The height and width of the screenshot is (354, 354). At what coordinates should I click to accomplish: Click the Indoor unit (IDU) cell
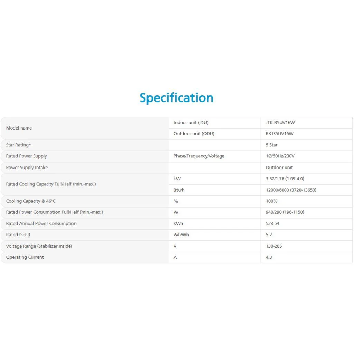[x=191, y=123]
